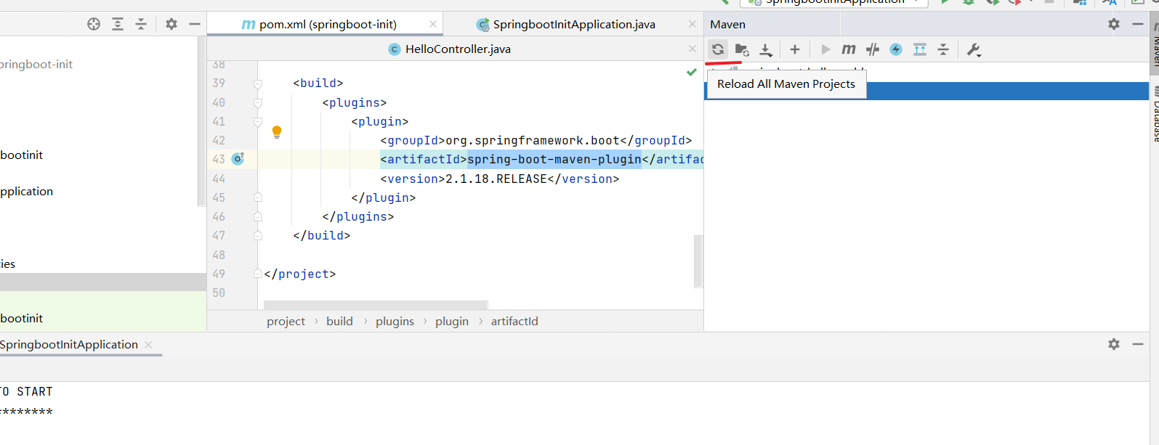This screenshot has height=445, width=1159.
Task: Select opened file in Project panel
Action: pos(94,24)
